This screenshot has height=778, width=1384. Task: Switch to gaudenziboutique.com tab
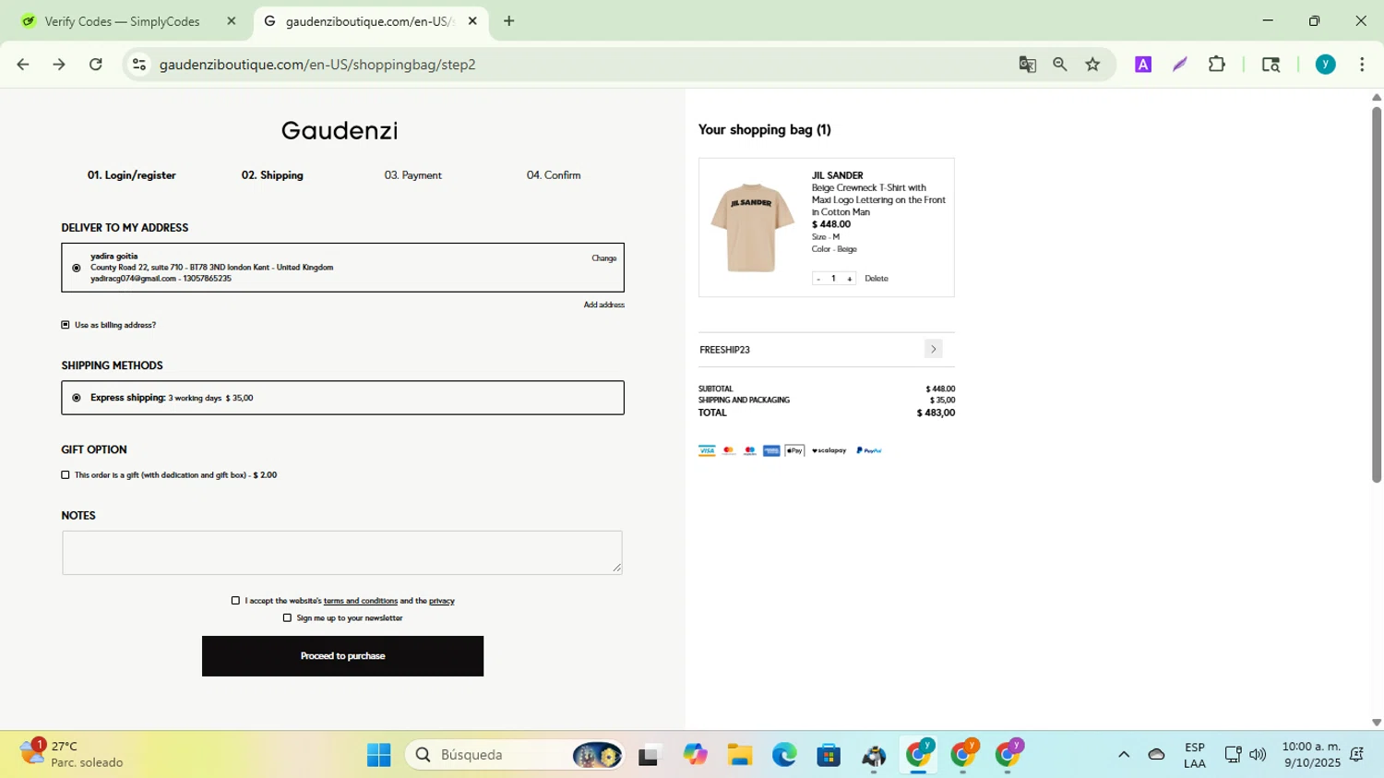click(369, 21)
